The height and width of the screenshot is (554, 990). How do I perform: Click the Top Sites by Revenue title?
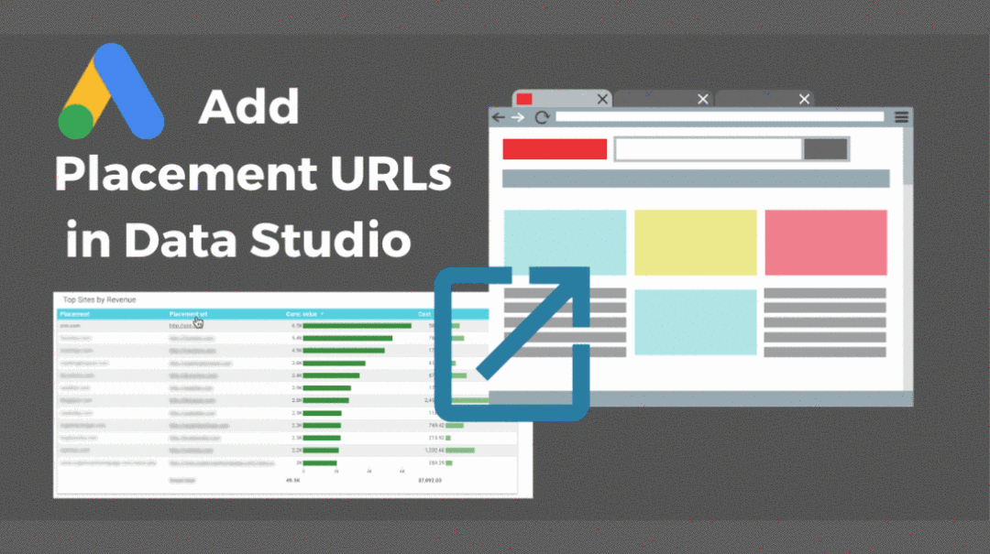100,299
